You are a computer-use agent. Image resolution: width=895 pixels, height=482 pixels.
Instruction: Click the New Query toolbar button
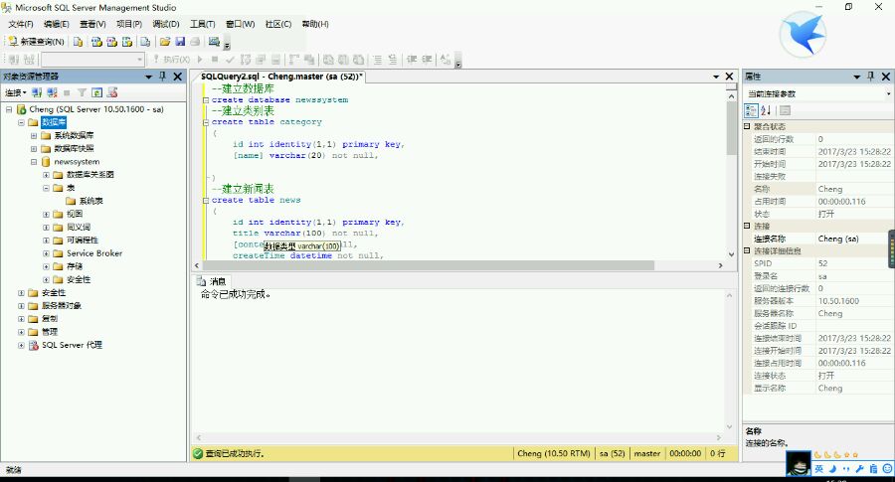(x=36, y=42)
